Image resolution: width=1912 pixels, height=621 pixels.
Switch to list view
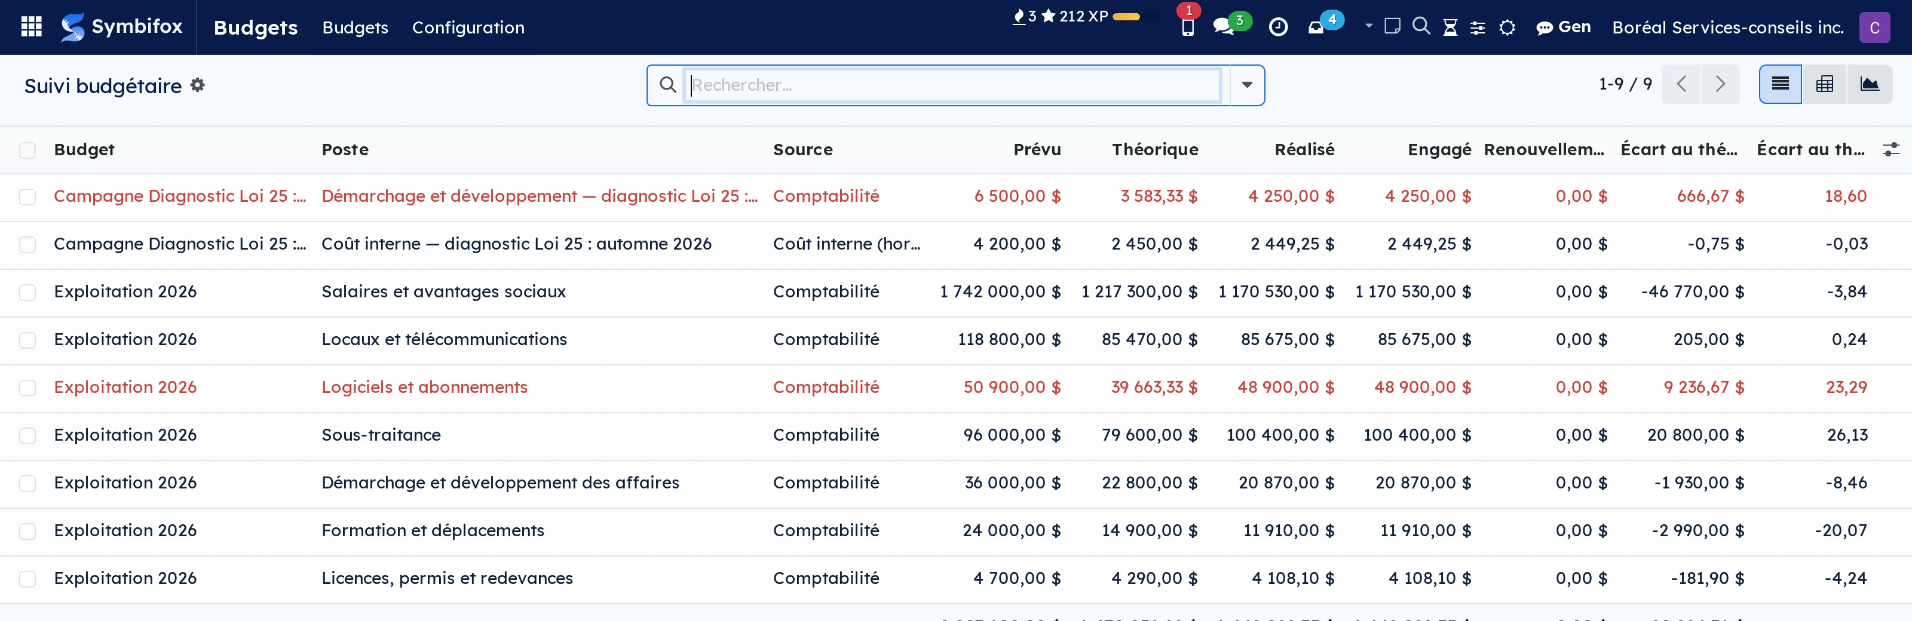(x=1780, y=84)
